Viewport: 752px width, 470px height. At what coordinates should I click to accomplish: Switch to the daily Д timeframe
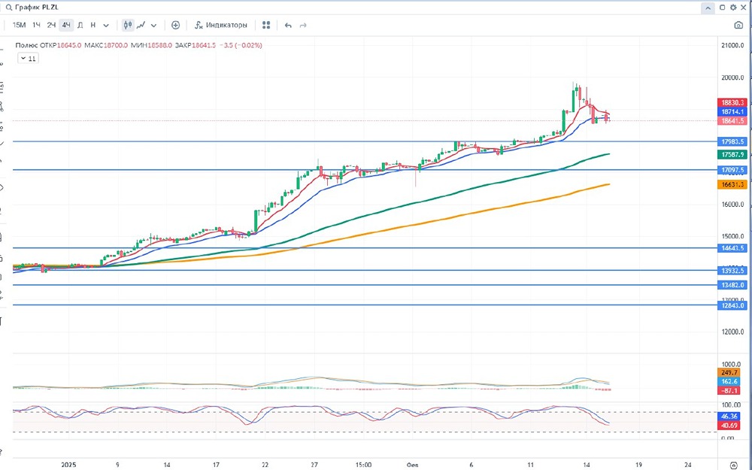(x=80, y=25)
